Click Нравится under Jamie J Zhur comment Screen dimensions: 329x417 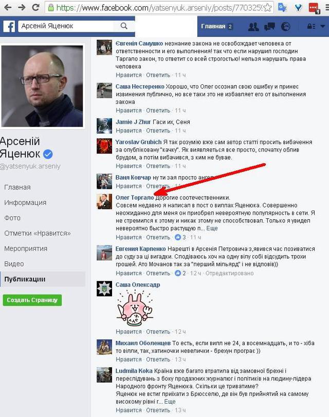tap(129, 130)
